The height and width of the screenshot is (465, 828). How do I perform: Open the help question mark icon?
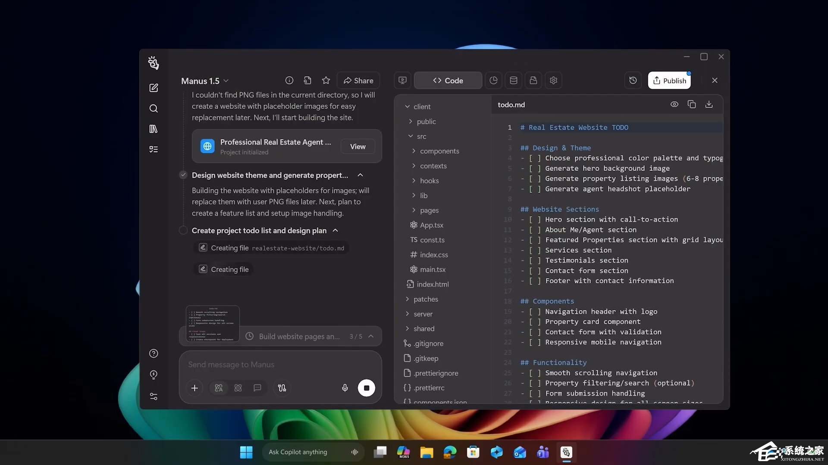pos(154,353)
